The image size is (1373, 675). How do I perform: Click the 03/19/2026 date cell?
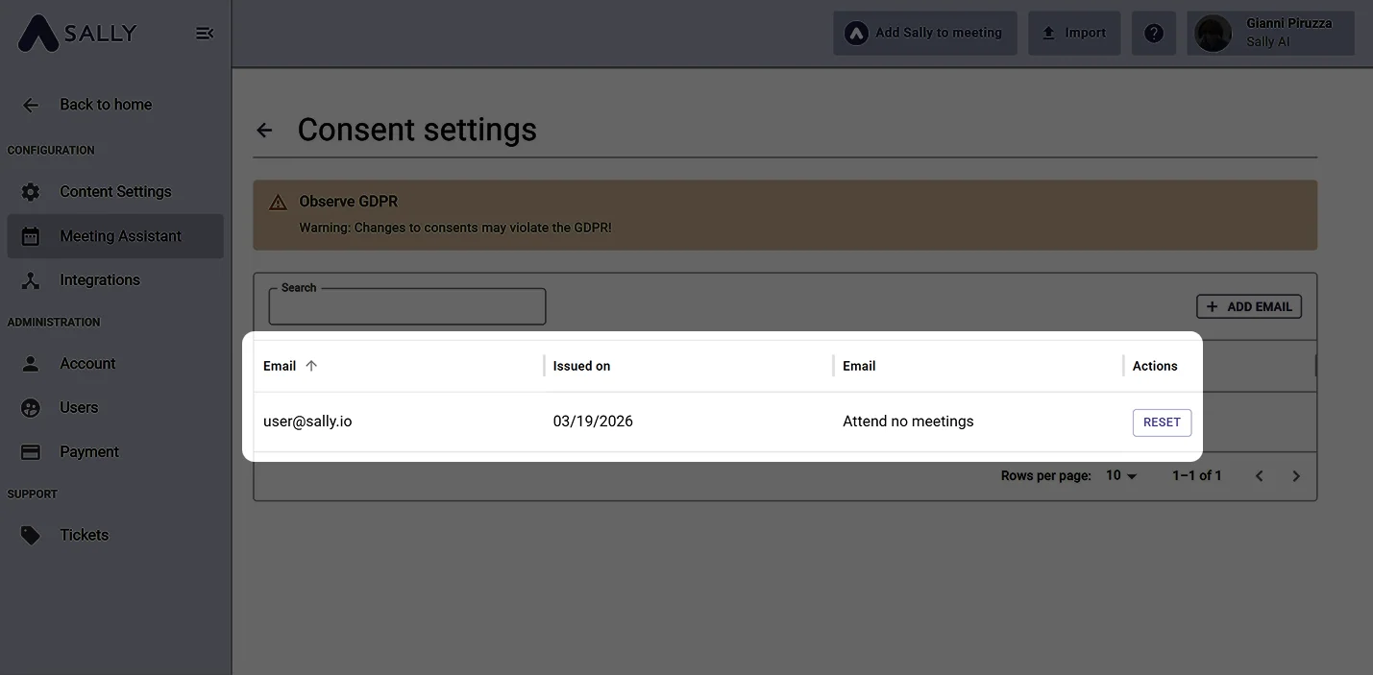click(x=593, y=422)
